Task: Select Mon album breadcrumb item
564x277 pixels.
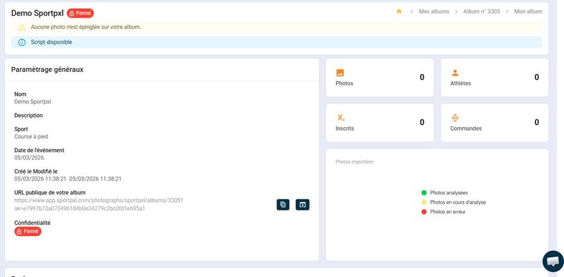Action: click(528, 11)
